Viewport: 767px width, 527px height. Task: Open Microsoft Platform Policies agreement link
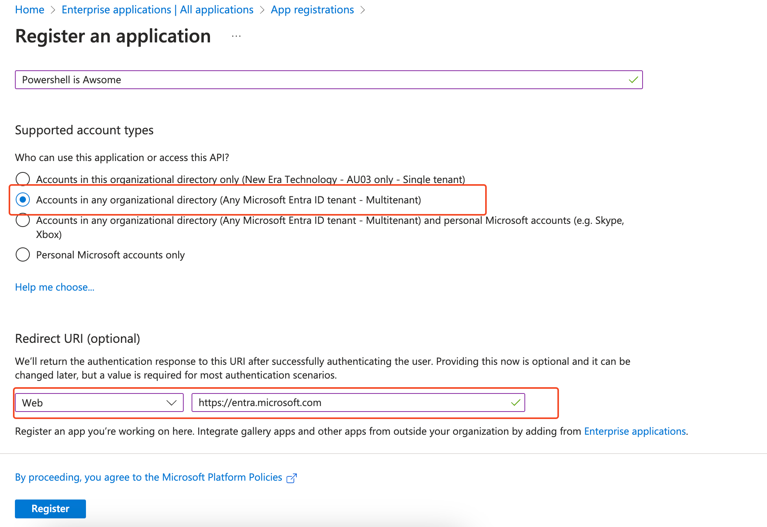coord(148,477)
